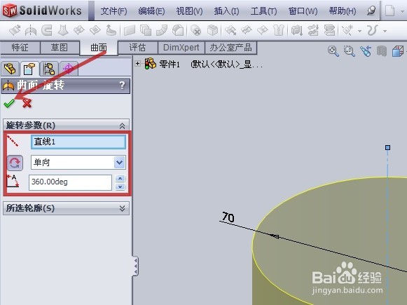Viewport: 407px width, 305px height.
Task: Expand the 所选轮廓(S) section
Action: point(122,208)
